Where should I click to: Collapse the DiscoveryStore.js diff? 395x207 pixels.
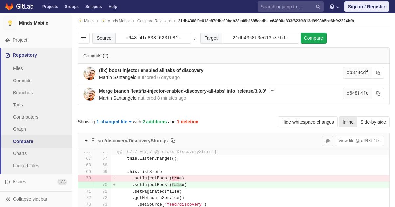pos(86,141)
